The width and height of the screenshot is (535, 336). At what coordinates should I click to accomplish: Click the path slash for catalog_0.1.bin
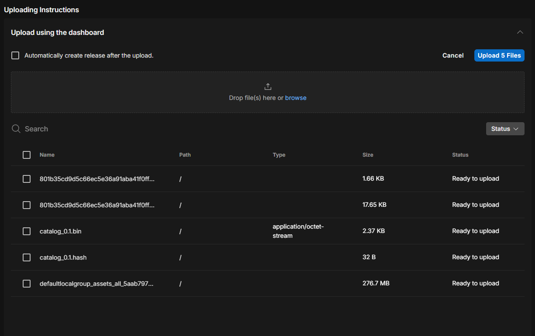pyautogui.click(x=180, y=231)
